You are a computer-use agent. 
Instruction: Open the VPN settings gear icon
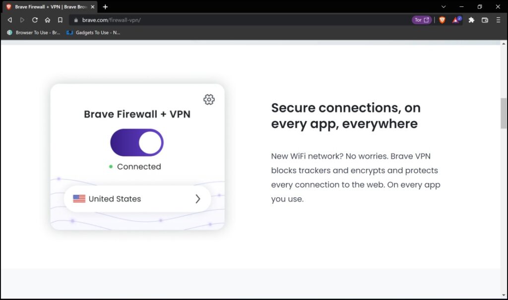point(209,99)
